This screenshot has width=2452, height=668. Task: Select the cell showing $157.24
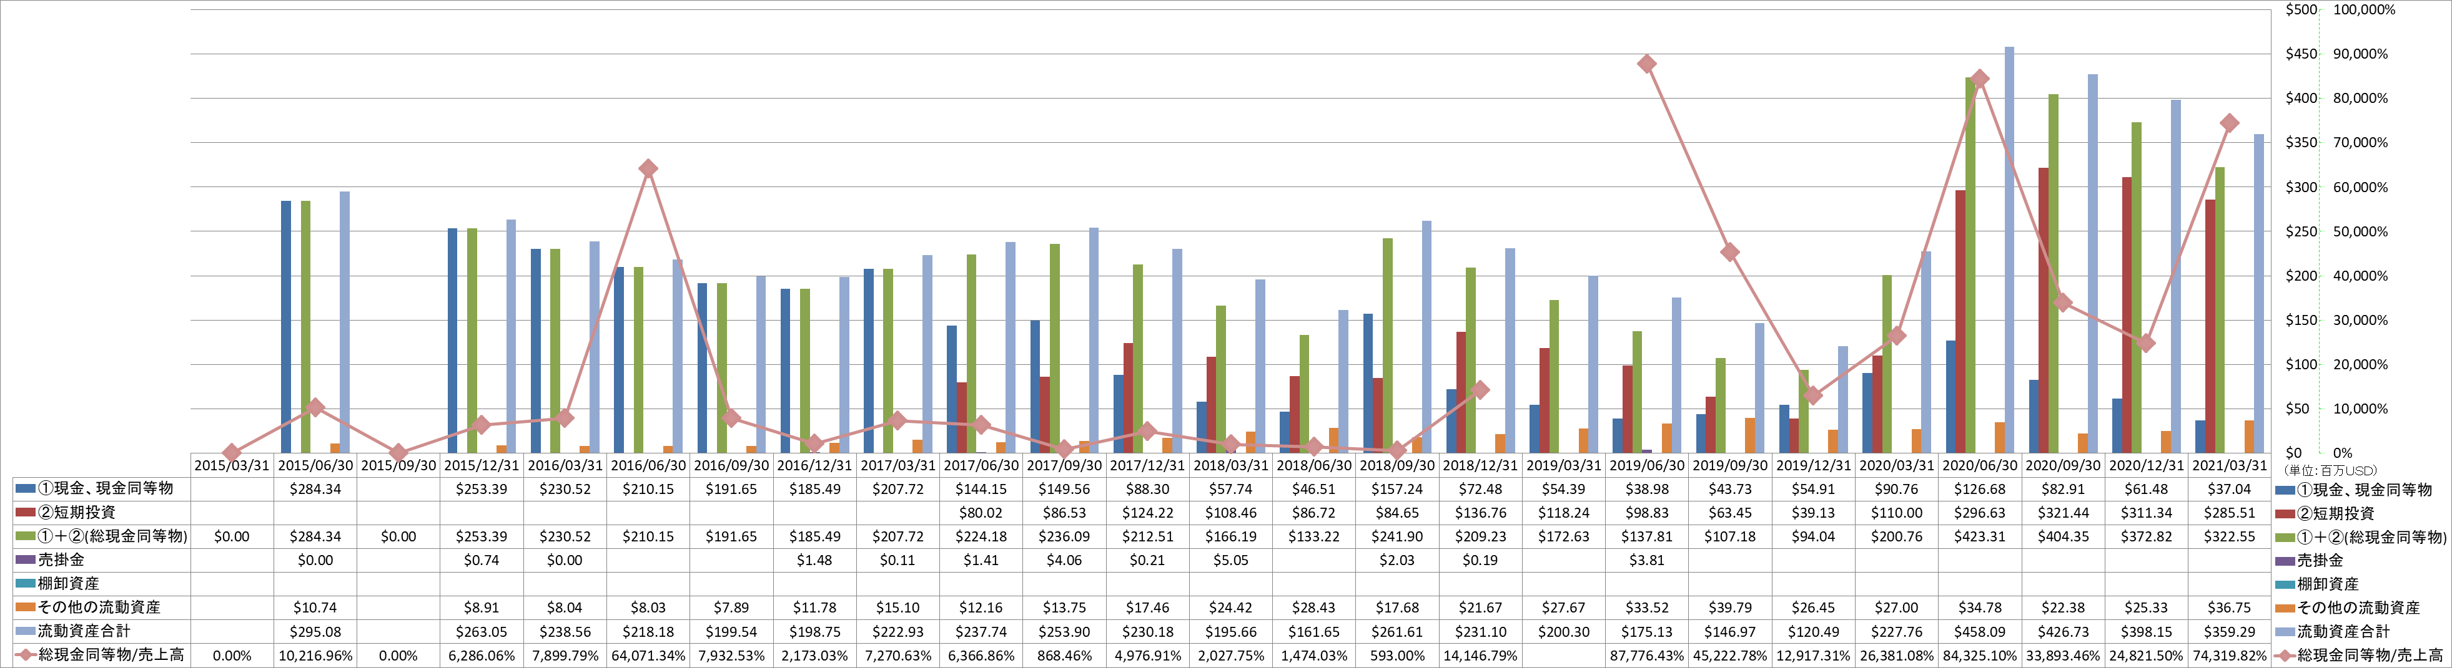[x=1397, y=490]
